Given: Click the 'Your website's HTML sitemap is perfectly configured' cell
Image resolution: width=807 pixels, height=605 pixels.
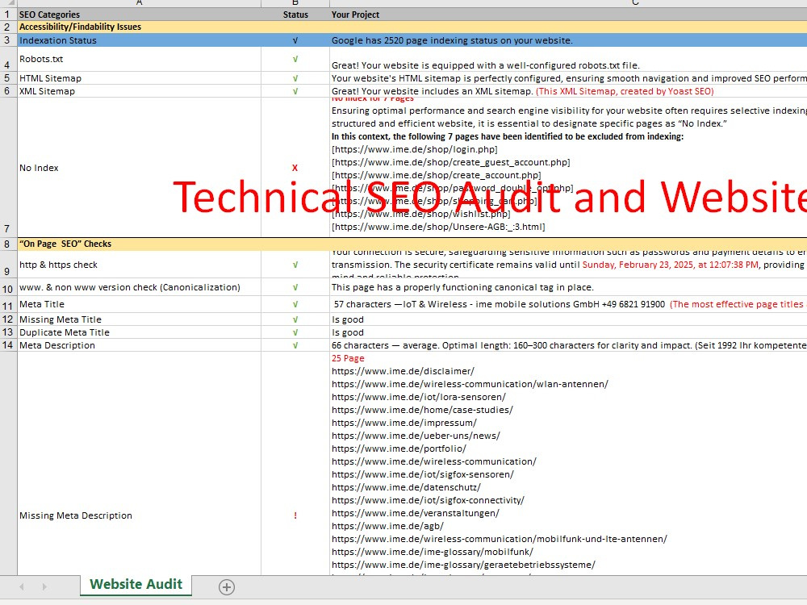Looking at the screenshot, I should [568, 78].
